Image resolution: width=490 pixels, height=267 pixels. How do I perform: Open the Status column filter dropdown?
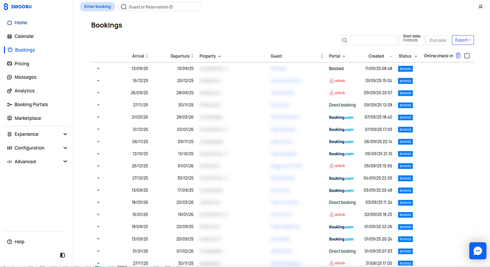pyautogui.click(x=415, y=56)
